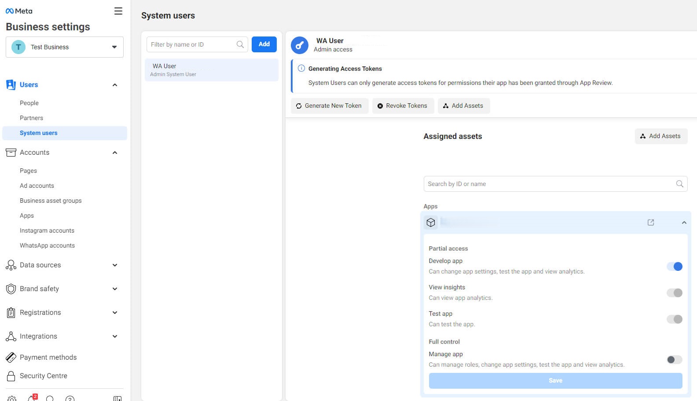The image size is (697, 401).
Task: Click the WA User key avatar icon
Action: tap(300, 45)
